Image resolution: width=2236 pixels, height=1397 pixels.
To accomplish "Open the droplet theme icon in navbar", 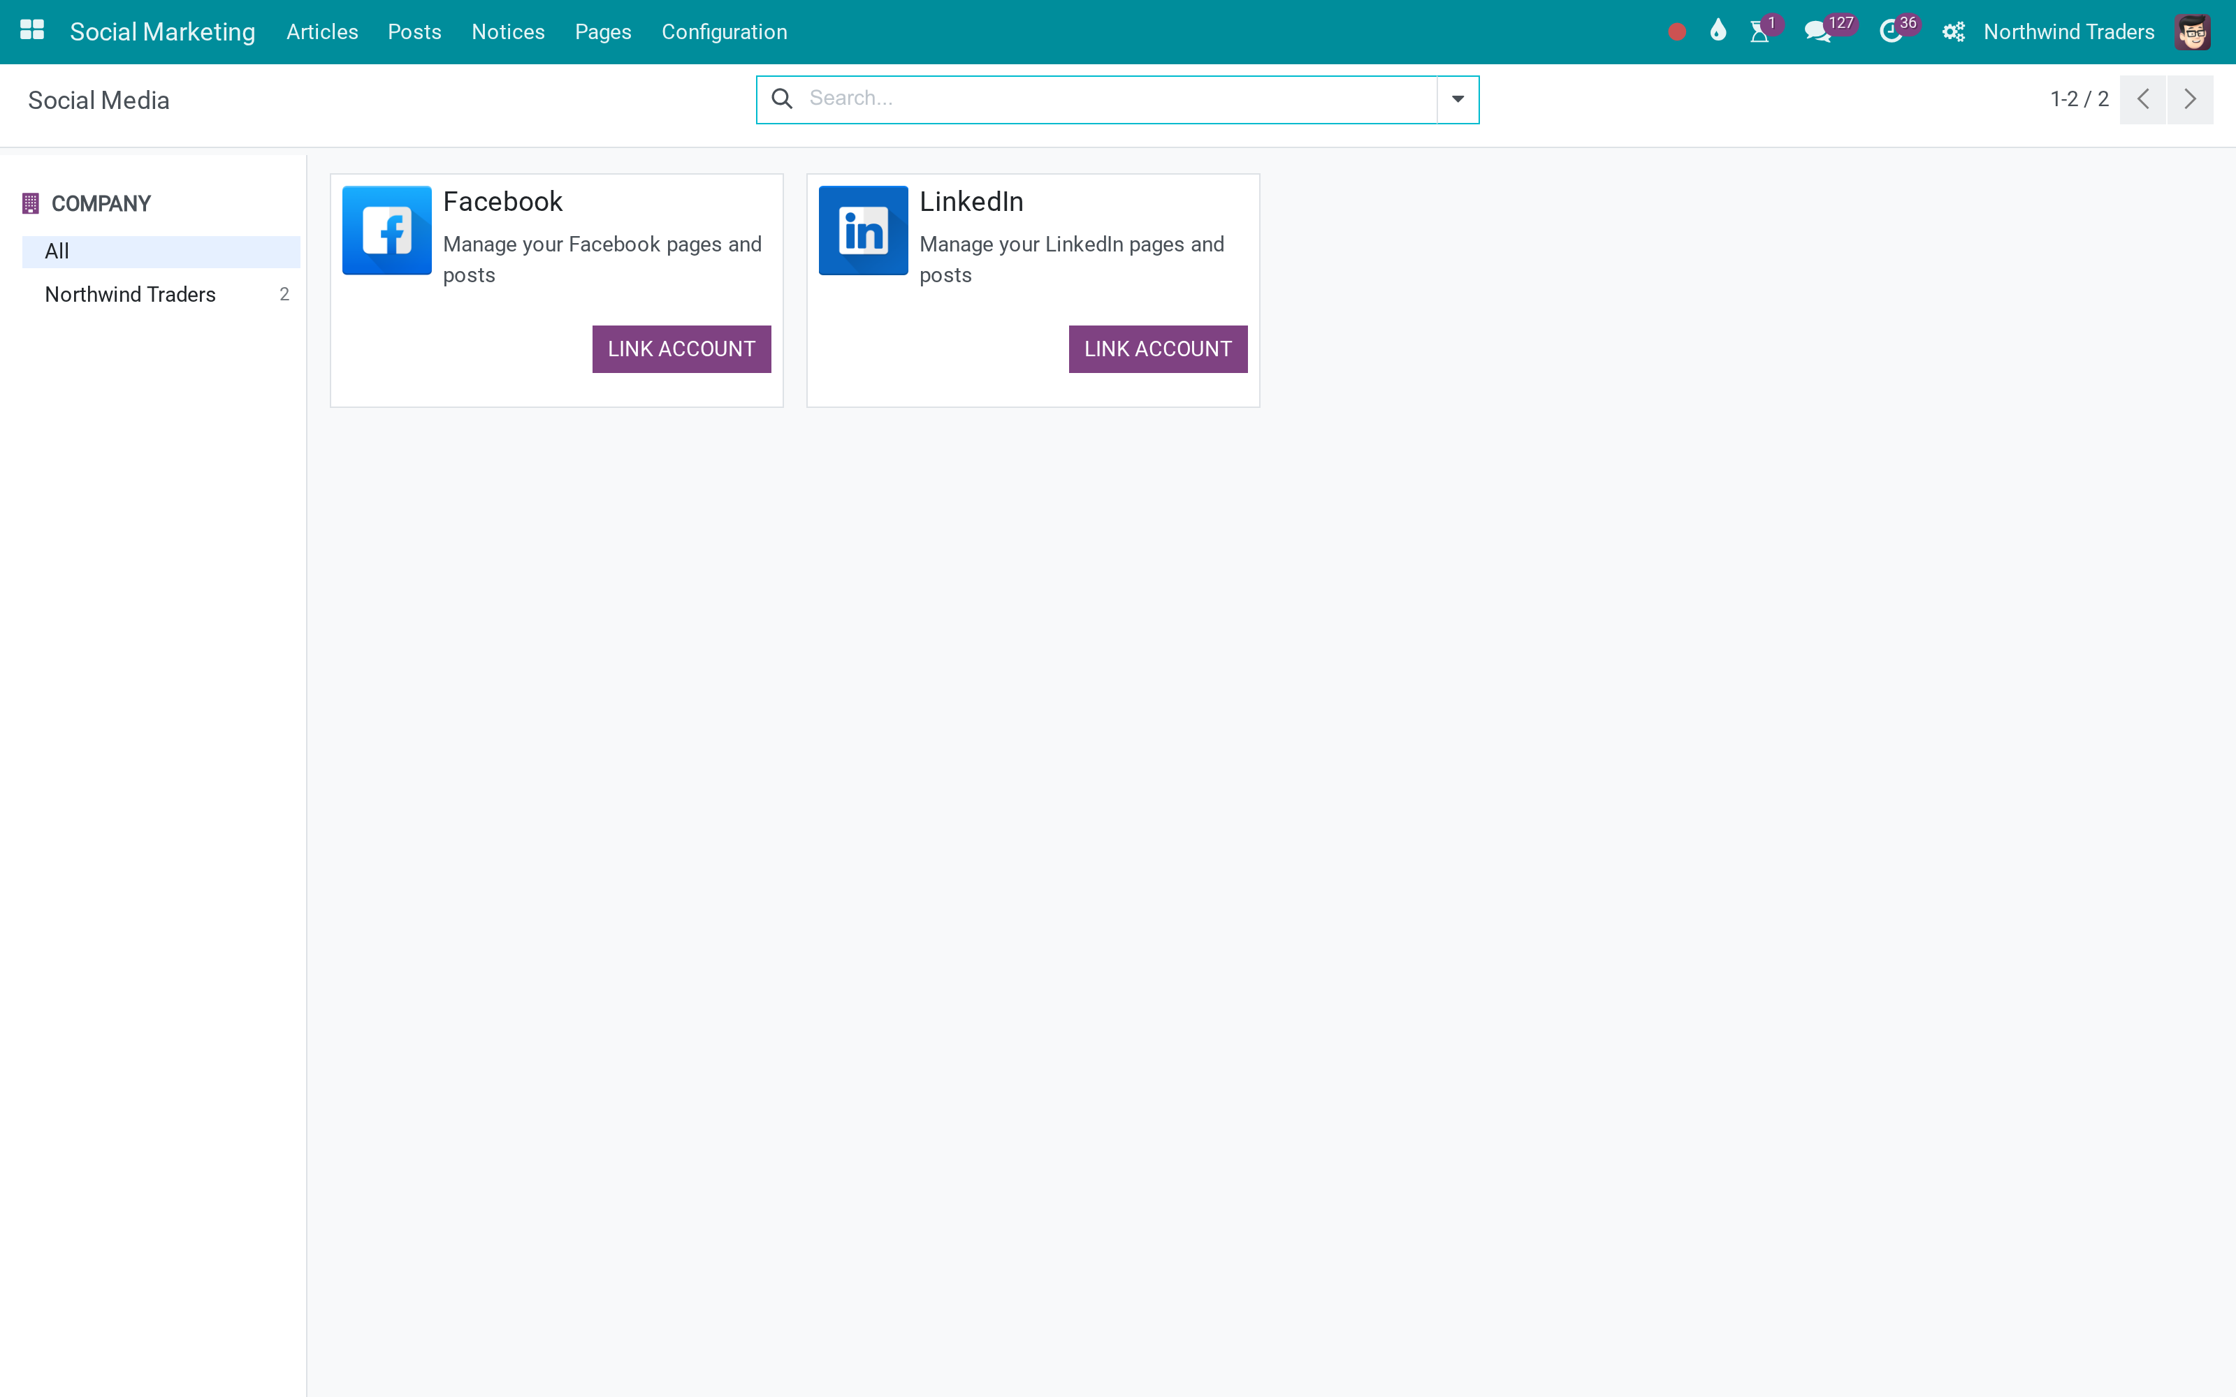I will coord(1718,31).
